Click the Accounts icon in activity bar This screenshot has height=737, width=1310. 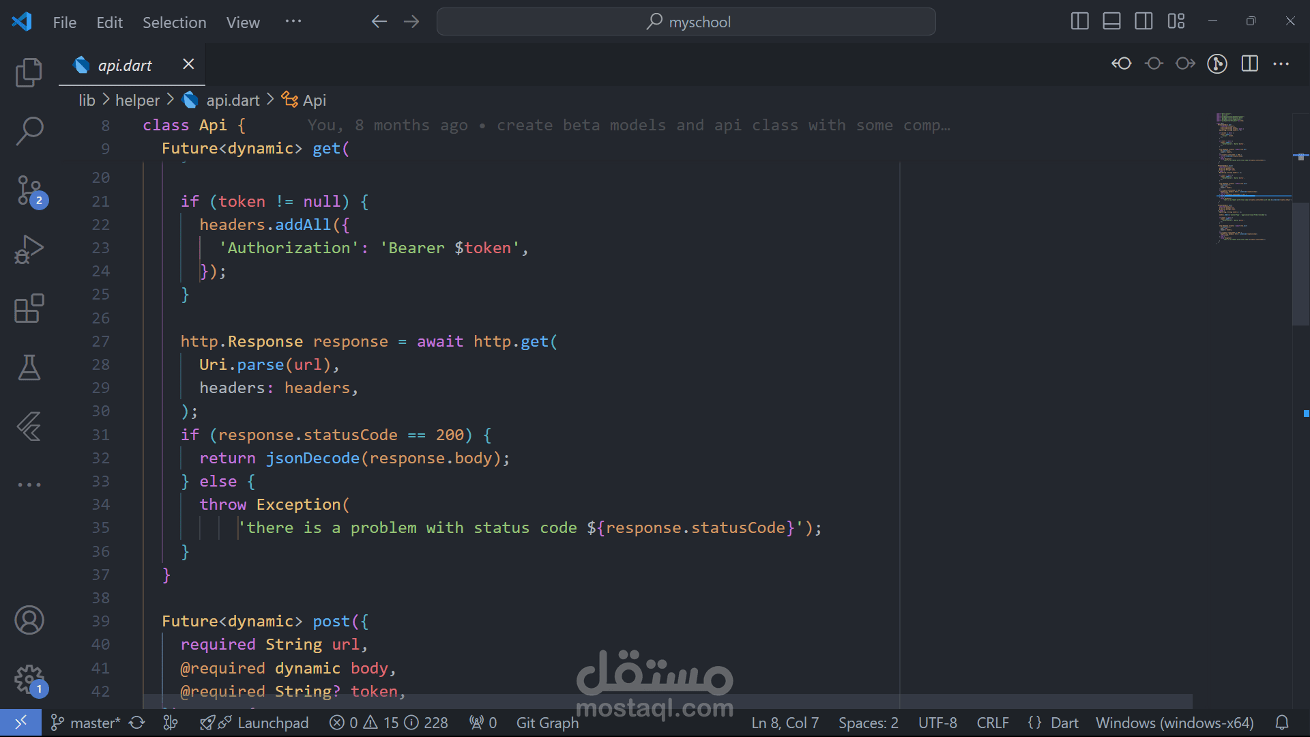pos(29,620)
